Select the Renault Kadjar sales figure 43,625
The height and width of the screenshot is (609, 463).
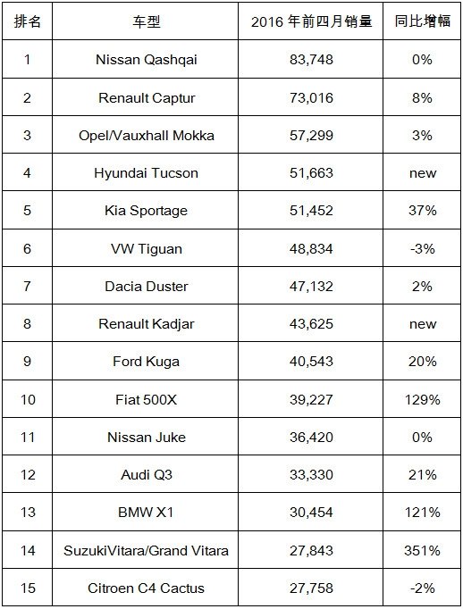311,323
